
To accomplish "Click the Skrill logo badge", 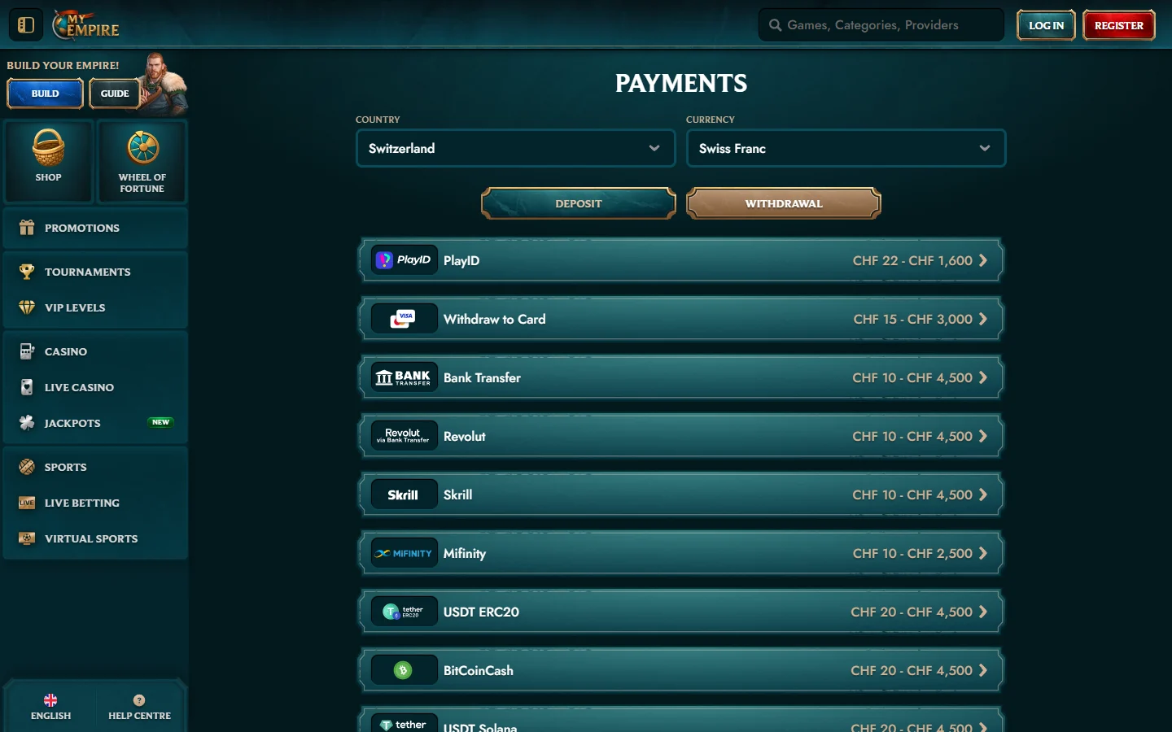I will (405, 495).
